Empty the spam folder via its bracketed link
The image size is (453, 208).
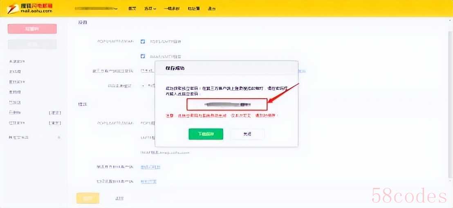tap(55, 123)
